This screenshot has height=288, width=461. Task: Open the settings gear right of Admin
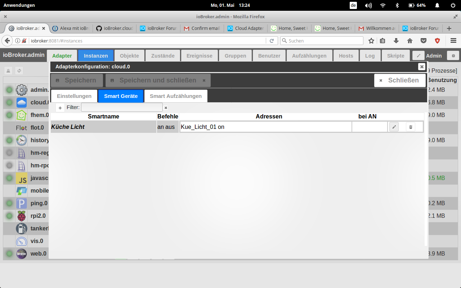pyautogui.click(x=453, y=55)
